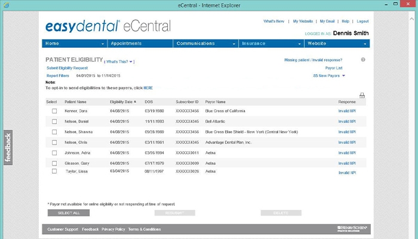Click Submit Eligibility Request link
This screenshot has height=239, width=418.
pyautogui.click(x=67, y=68)
